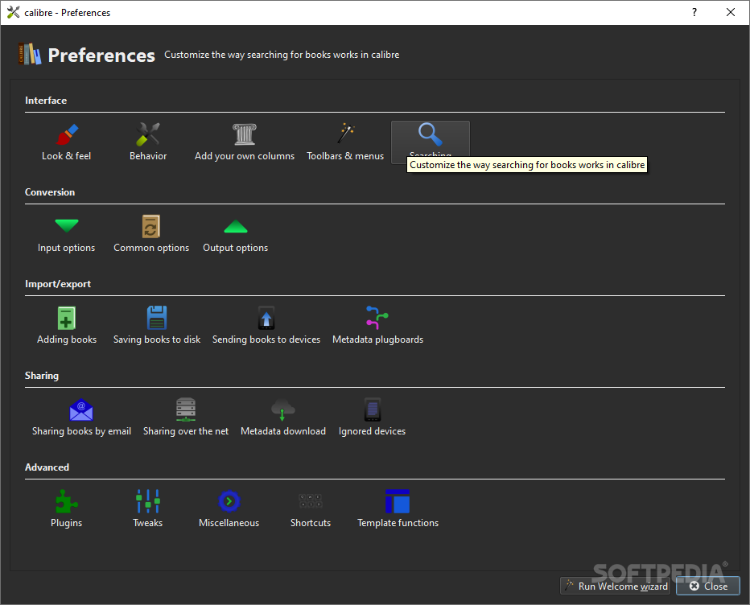Open Look & feel preferences
Viewport: 750px width, 605px height.
click(67, 142)
